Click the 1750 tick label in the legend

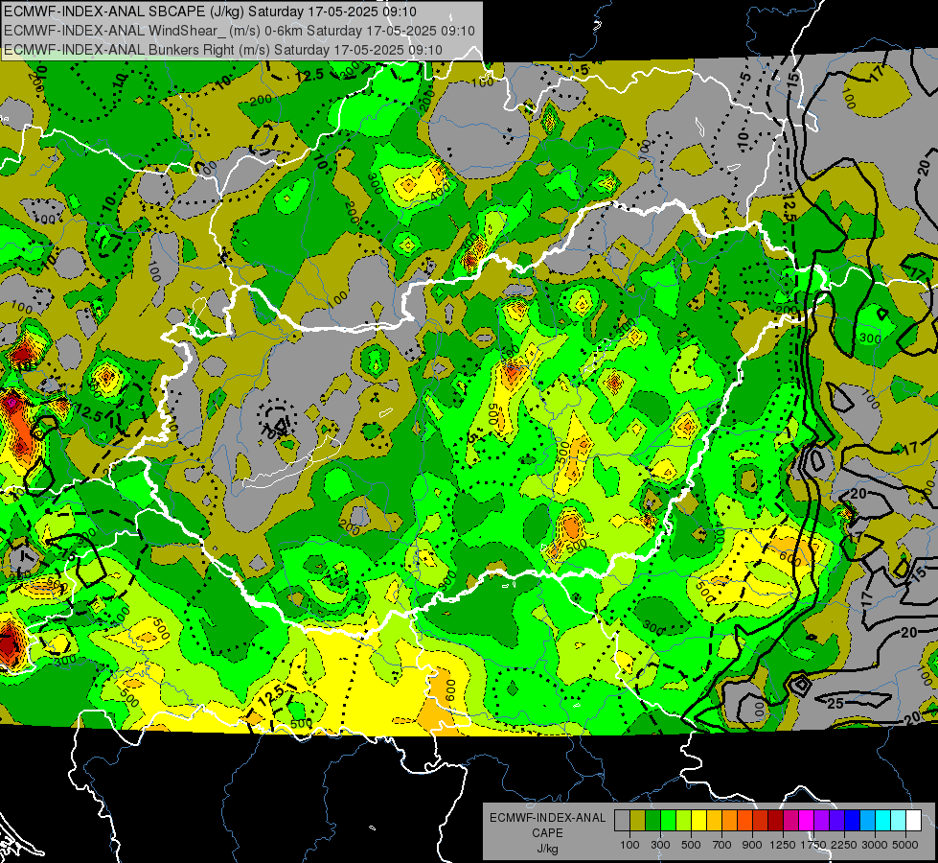pos(813,845)
